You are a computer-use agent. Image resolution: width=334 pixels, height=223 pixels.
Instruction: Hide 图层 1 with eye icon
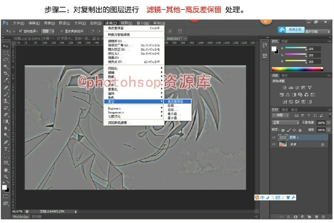(x=273, y=137)
